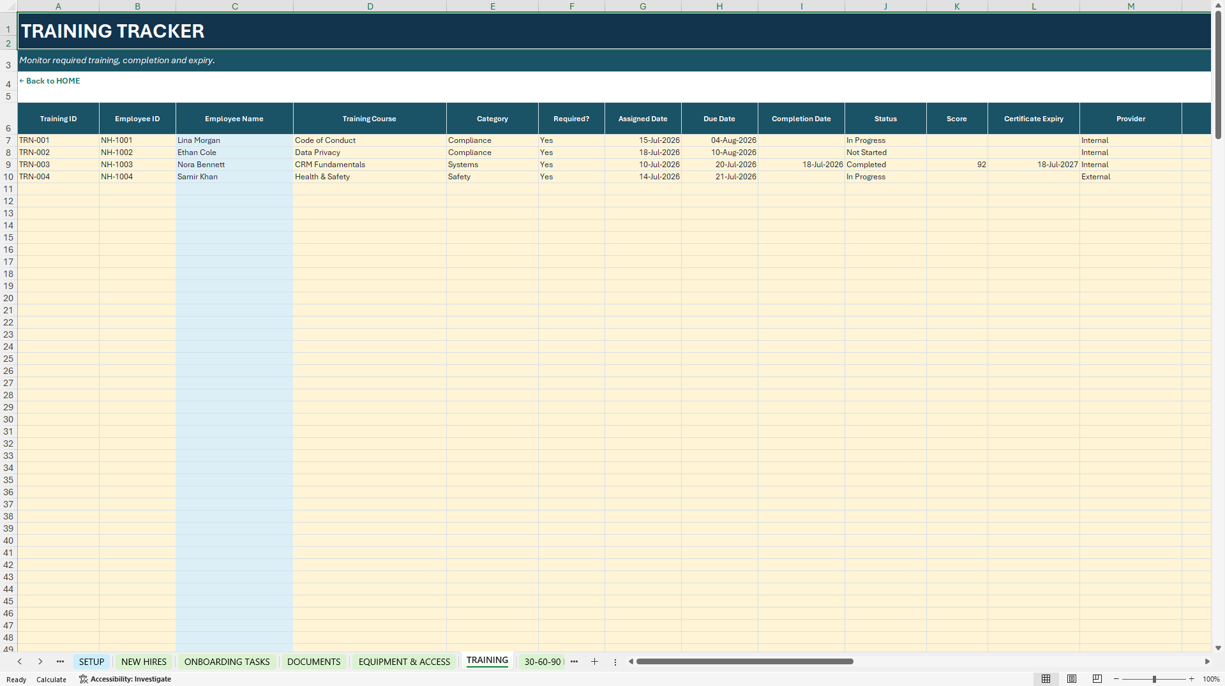Screen dimensions: 1225x686
Task: Go to next sheet tab arrow
Action: [x=40, y=662]
